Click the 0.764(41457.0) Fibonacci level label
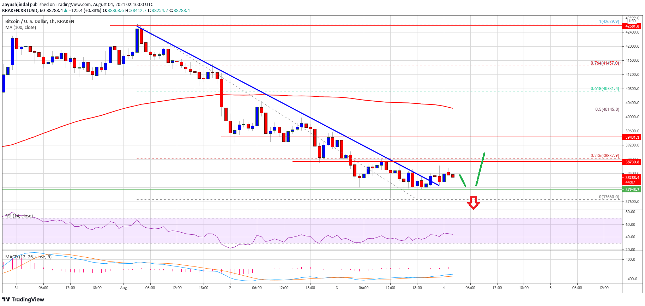The width and height of the screenshot is (645, 306). pos(605,63)
